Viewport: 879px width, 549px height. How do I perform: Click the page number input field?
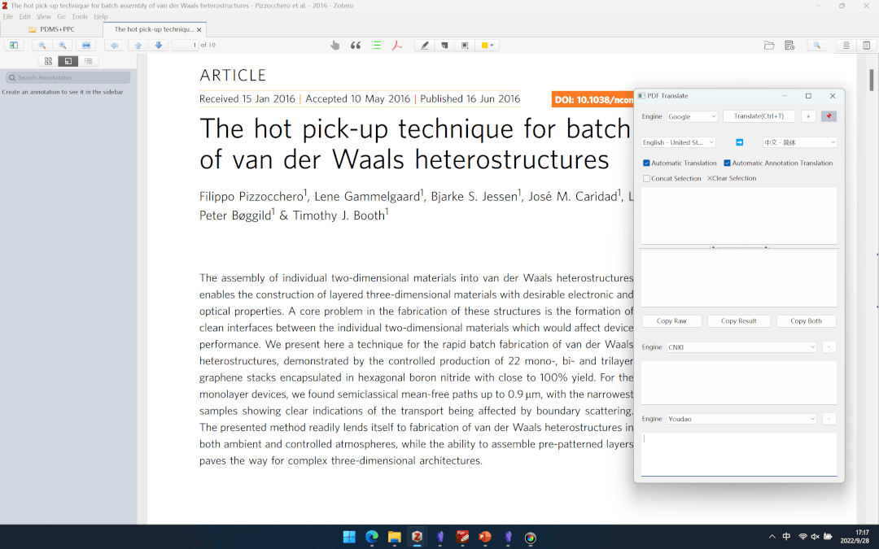[186, 46]
